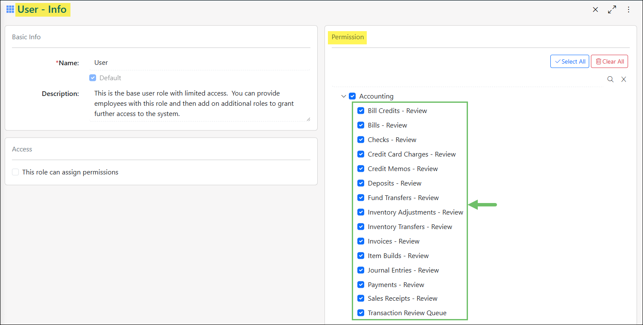
Task: Click the 'Journal Entries - Review' label
Action: (x=403, y=270)
